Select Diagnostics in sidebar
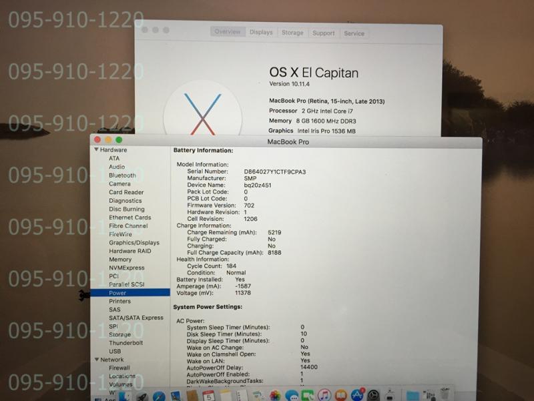Image resolution: width=534 pixels, height=401 pixels. [125, 200]
